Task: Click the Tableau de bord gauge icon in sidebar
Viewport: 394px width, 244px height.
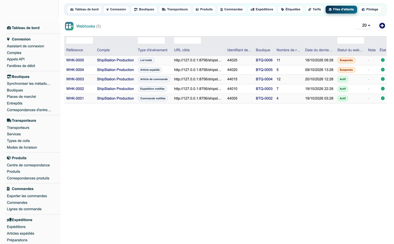Action: coord(9,28)
